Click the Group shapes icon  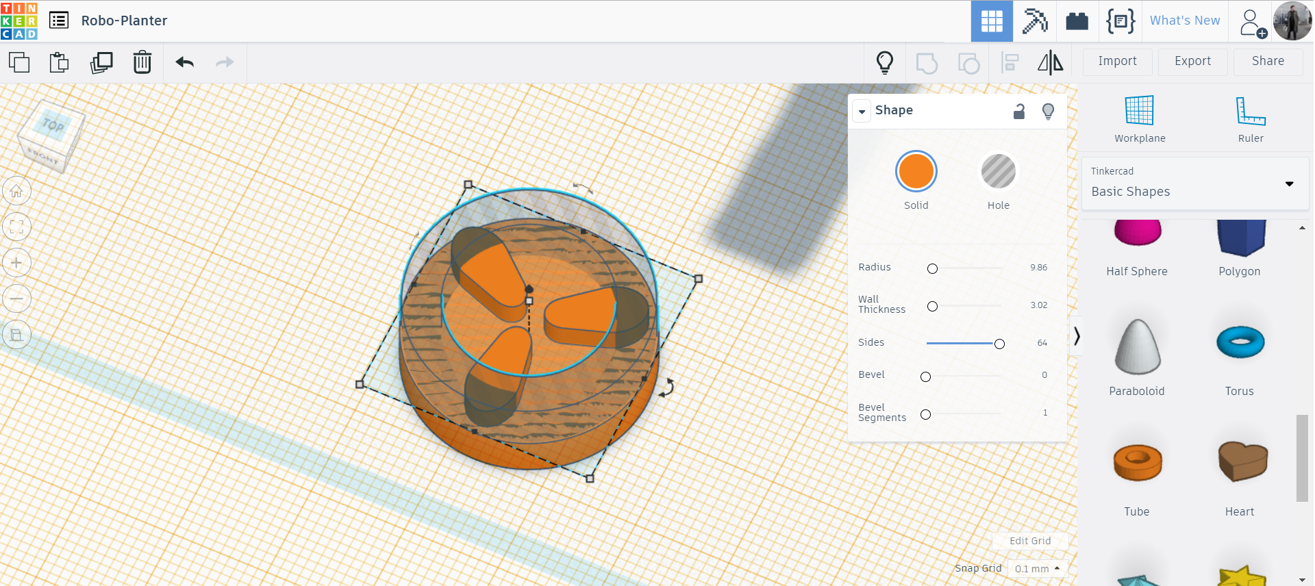(926, 63)
